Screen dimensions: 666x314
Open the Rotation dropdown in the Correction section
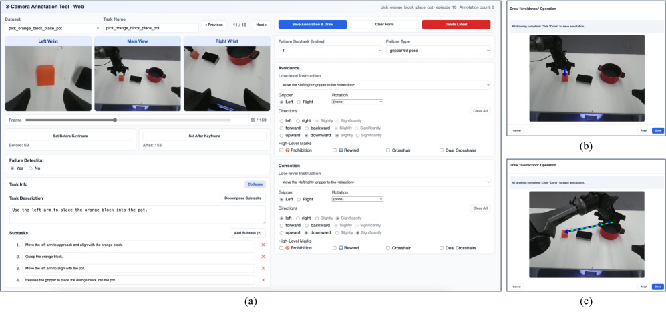point(357,199)
